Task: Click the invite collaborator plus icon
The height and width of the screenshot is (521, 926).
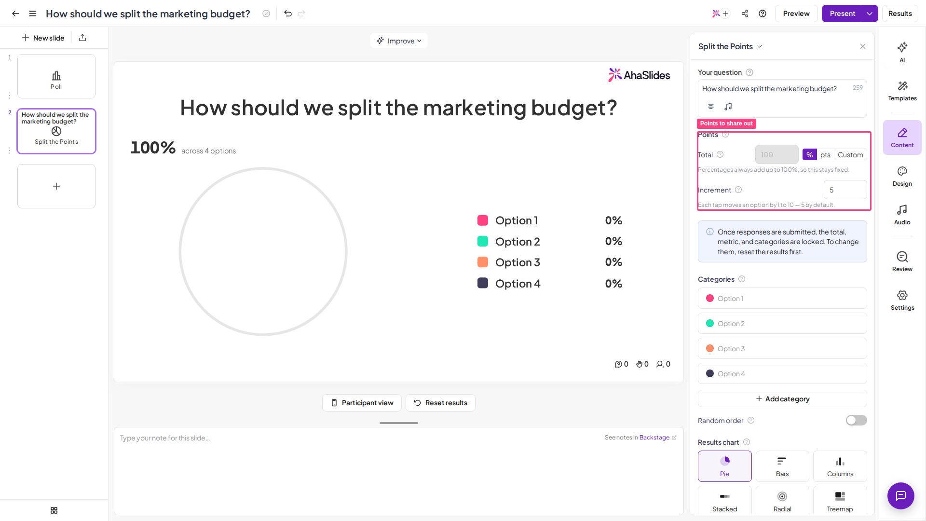Action: pos(725,14)
